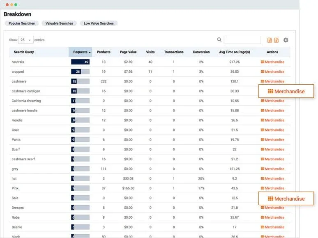Open Merchandise for grey row
Screen dimensions: 318x238
[272, 169]
